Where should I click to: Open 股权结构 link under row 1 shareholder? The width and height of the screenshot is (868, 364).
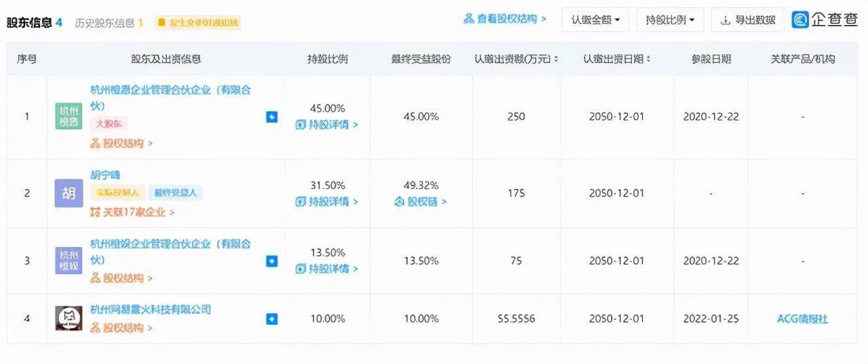[x=122, y=143]
